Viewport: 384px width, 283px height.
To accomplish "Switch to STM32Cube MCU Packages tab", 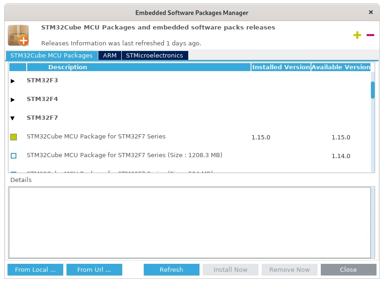I will (52, 55).
